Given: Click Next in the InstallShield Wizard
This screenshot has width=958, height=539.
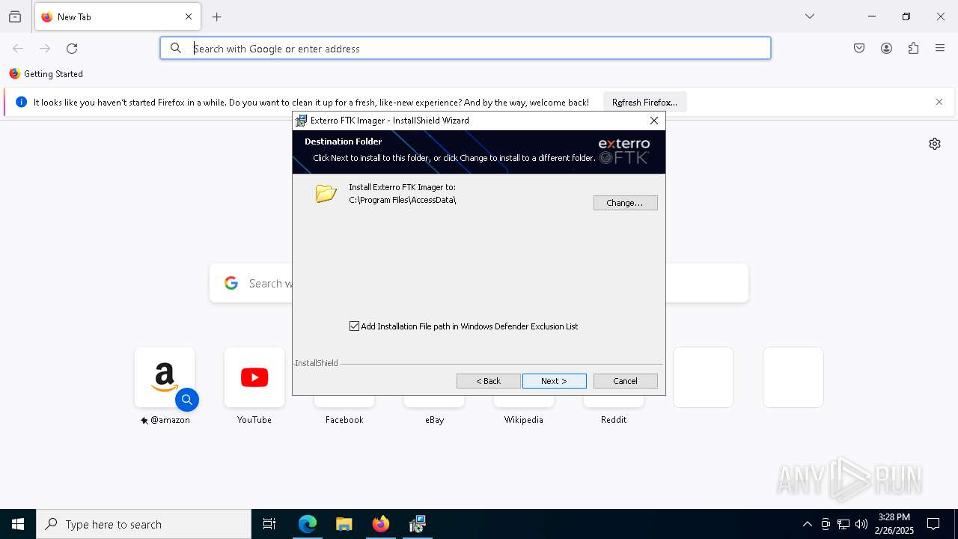Looking at the screenshot, I should (x=554, y=381).
